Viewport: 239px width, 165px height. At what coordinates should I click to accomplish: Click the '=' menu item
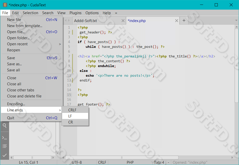pos(116,13)
